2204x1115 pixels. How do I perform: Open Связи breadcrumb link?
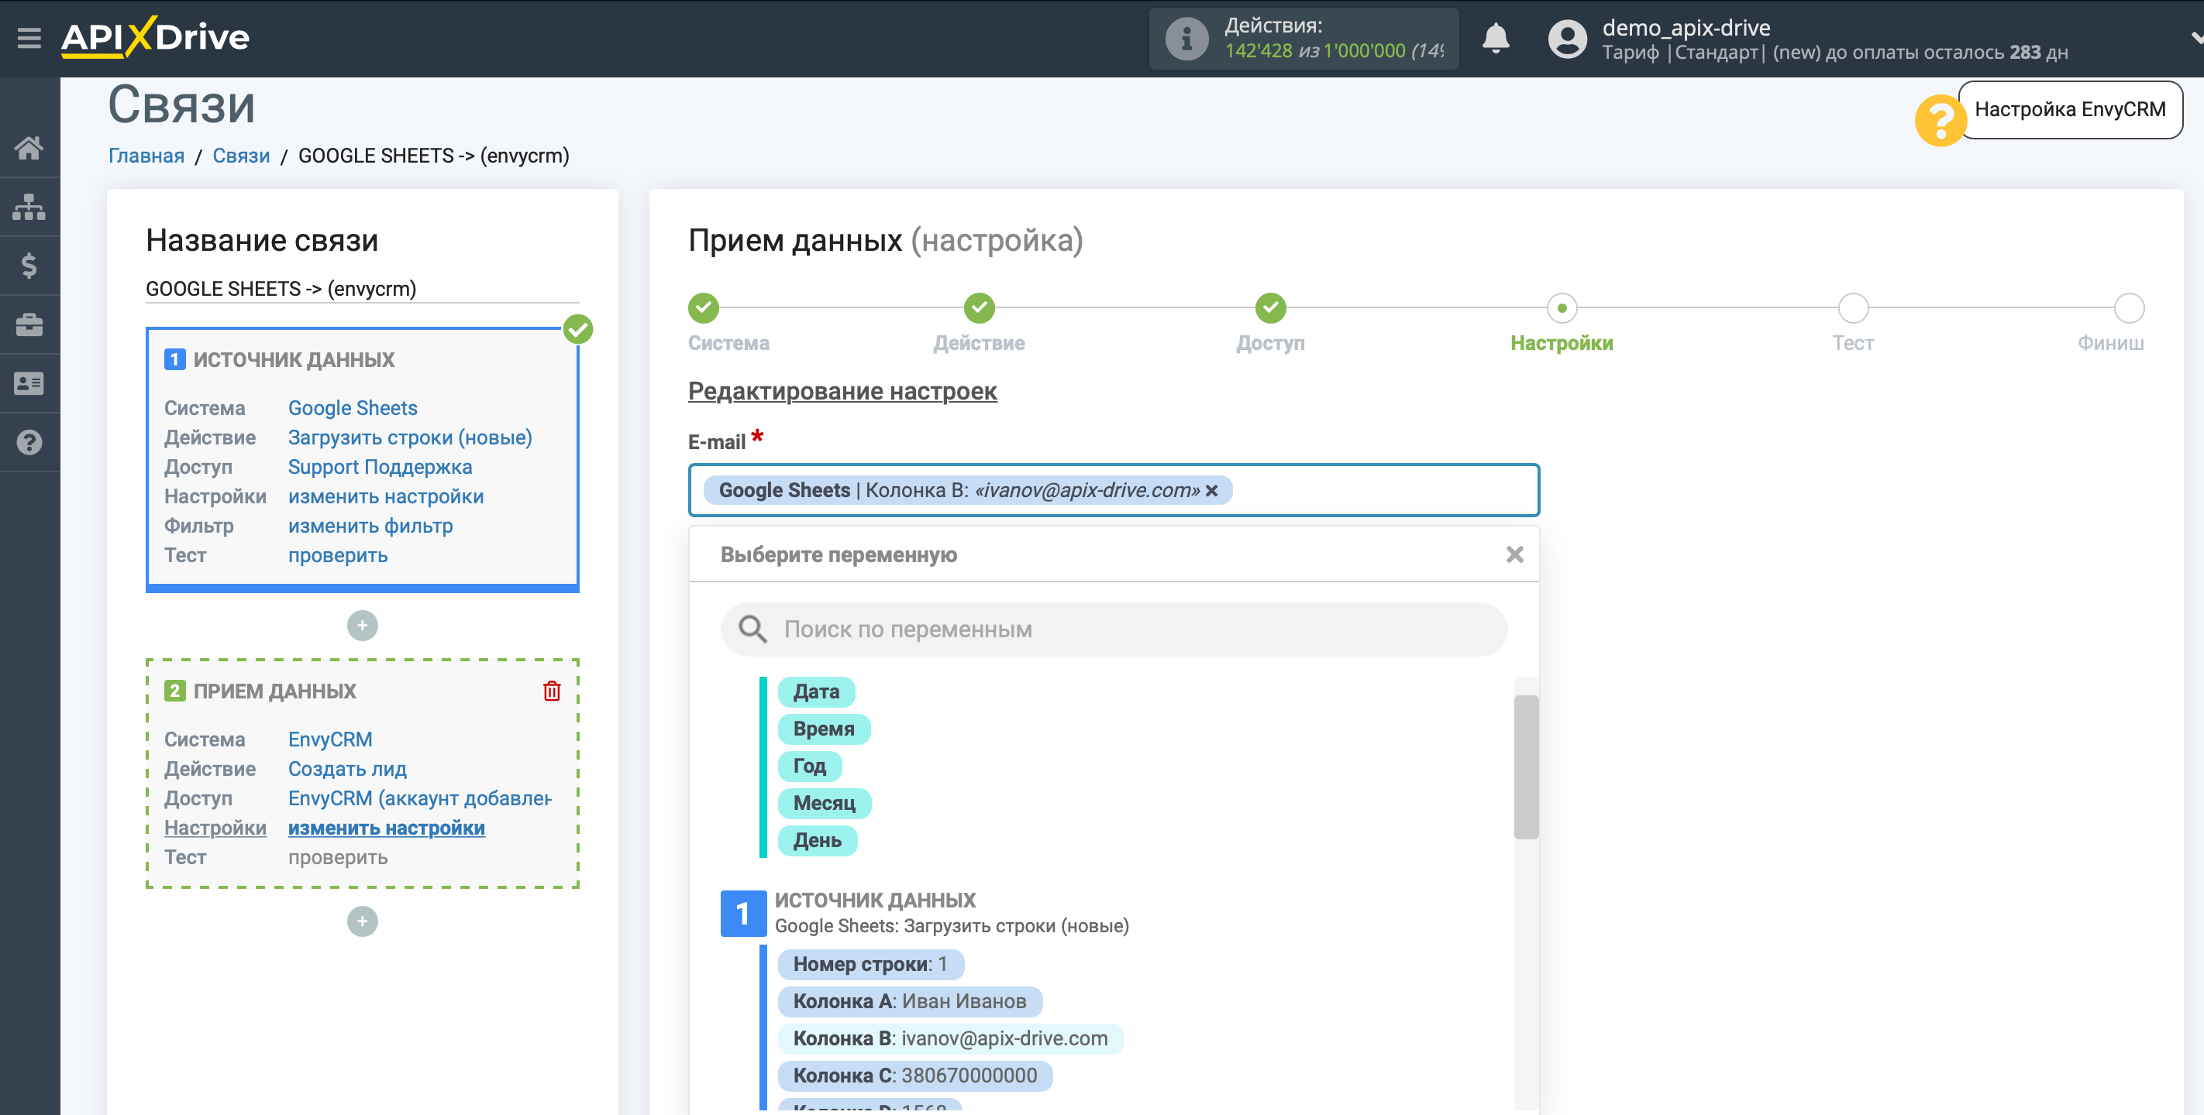coord(241,156)
